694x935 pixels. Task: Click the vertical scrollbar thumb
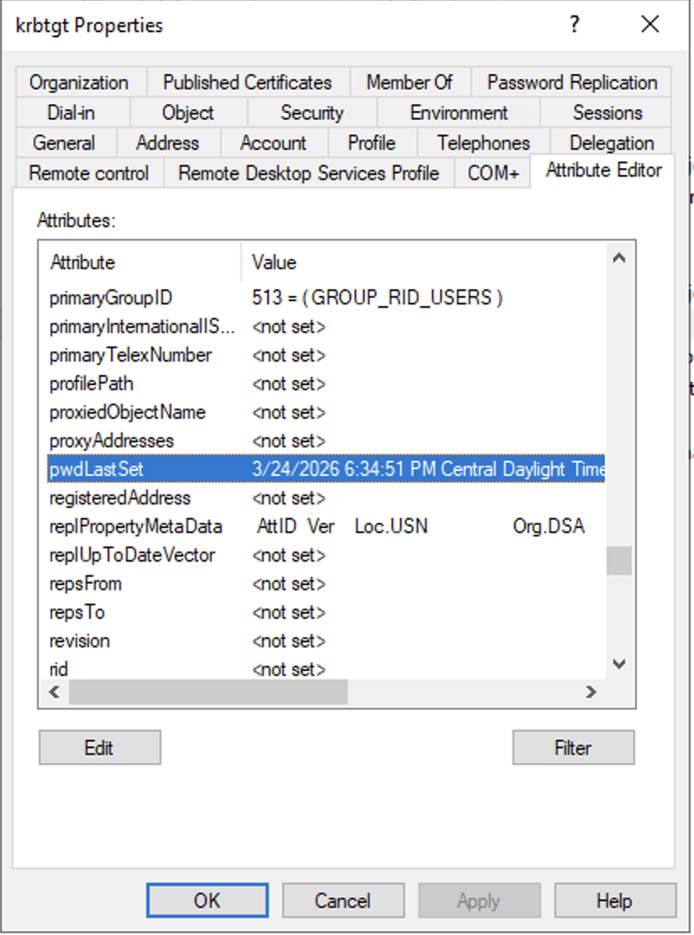pos(619,561)
